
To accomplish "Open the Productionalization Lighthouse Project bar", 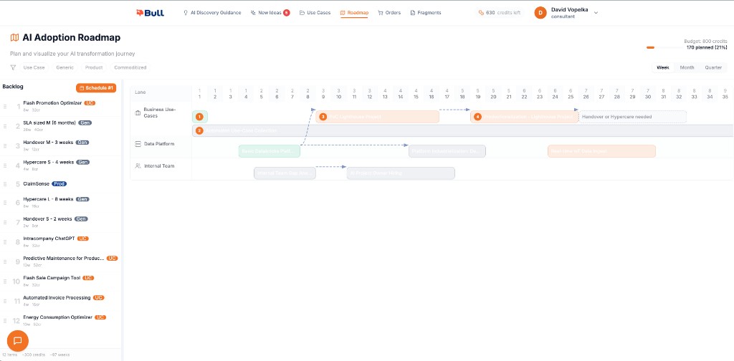I will tap(524, 117).
